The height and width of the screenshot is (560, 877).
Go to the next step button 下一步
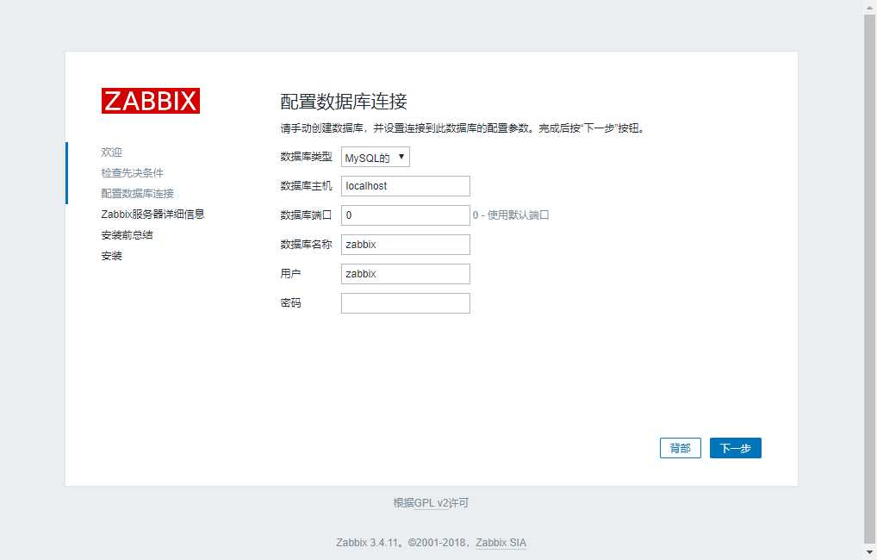coord(736,448)
